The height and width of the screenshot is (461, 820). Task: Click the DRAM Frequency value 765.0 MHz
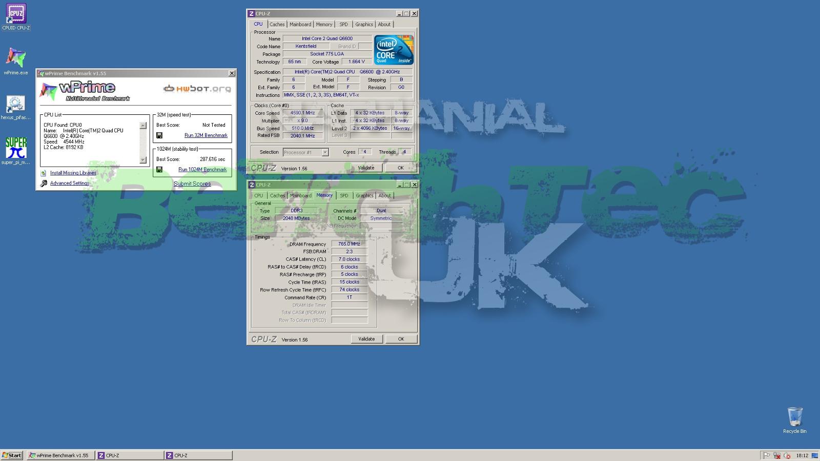350,244
